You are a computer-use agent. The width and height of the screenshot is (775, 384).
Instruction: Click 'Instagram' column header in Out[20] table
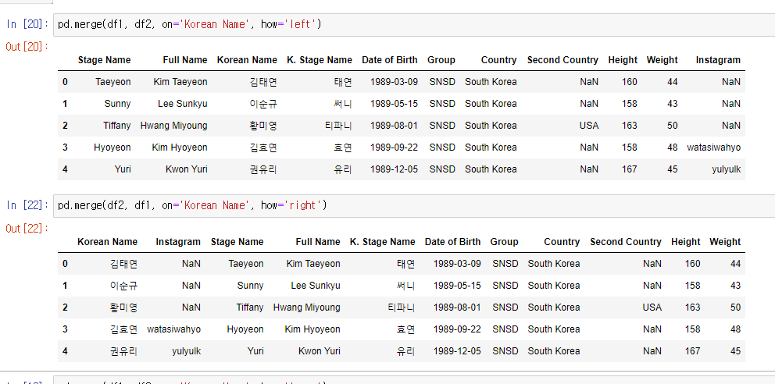click(x=718, y=60)
